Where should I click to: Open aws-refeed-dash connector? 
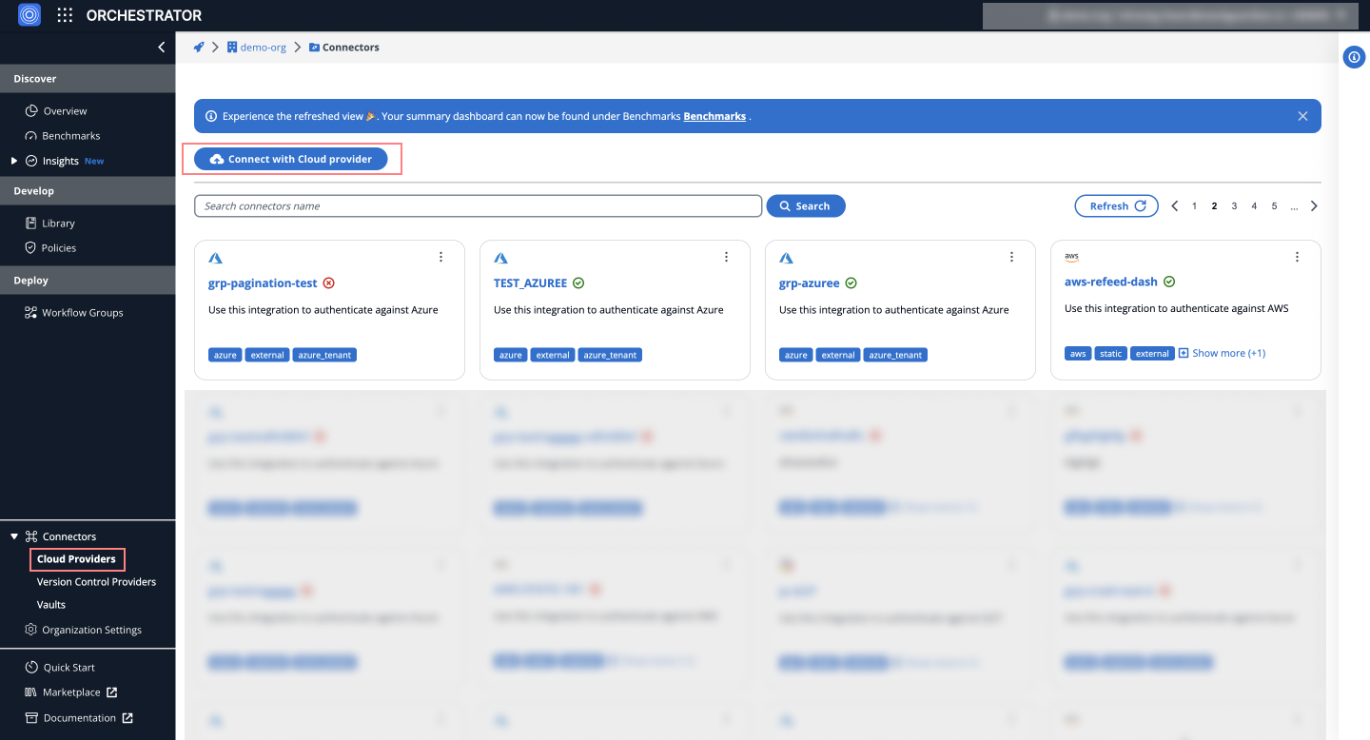tap(1111, 282)
